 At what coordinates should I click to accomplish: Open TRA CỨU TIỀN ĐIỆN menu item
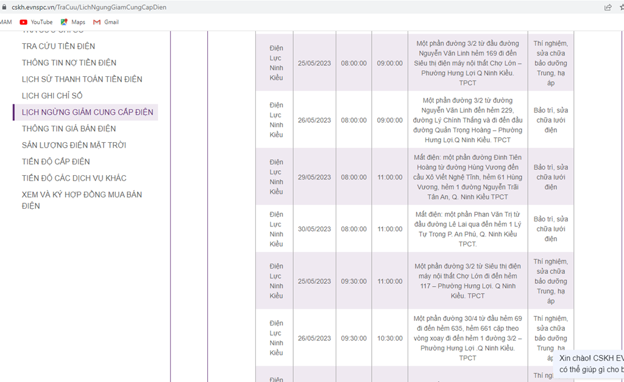[58, 46]
